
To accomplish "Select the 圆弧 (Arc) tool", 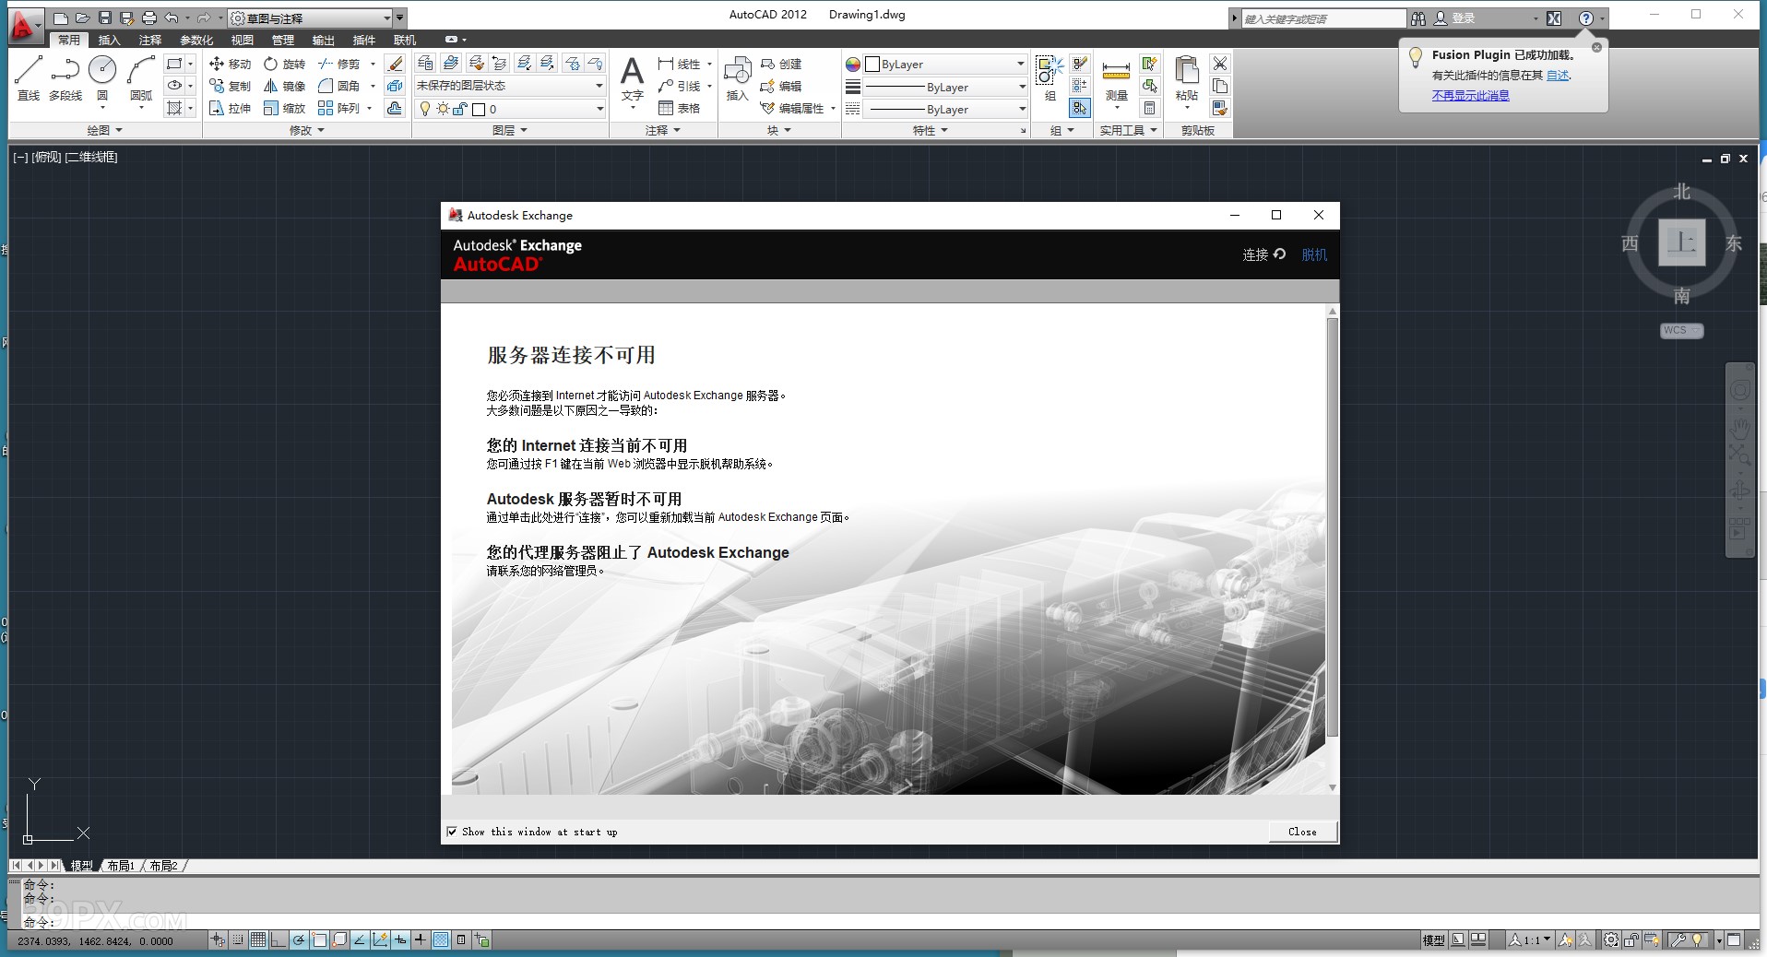I will pyautogui.click(x=140, y=74).
